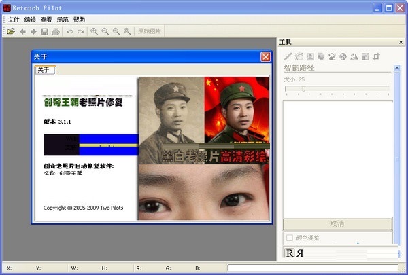Click 创奇王朝老照片修复 title text

[x=83, y=102]
